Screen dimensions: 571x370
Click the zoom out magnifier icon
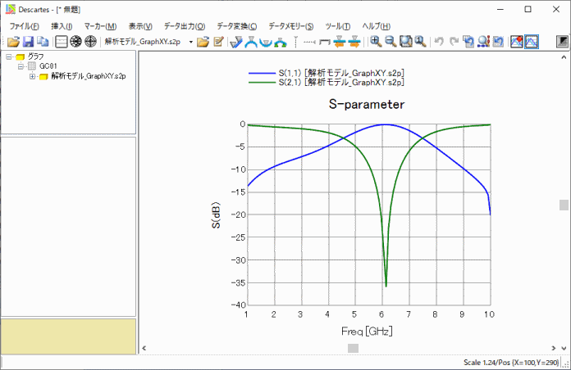pos(390,42)
